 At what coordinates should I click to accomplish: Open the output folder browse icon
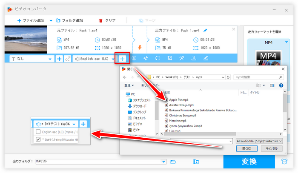pos(173,162)
